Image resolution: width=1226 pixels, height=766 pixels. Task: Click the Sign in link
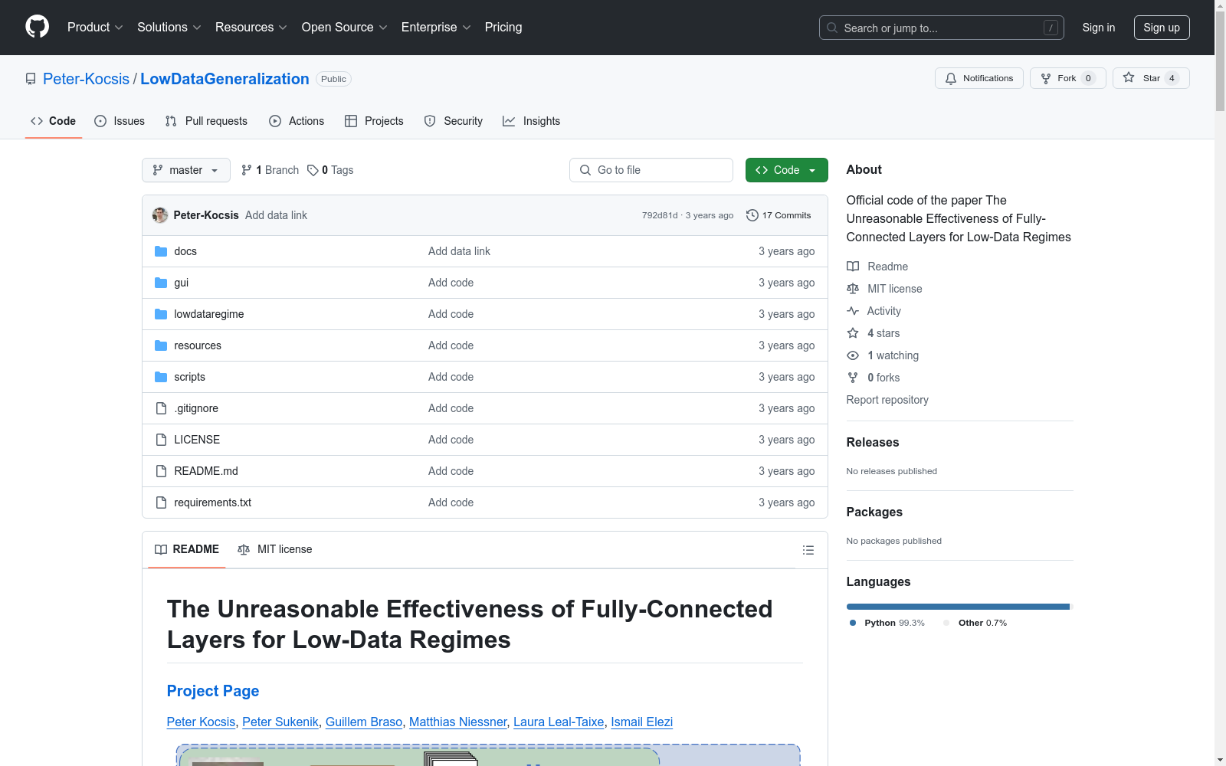(x=1098, y=28)
